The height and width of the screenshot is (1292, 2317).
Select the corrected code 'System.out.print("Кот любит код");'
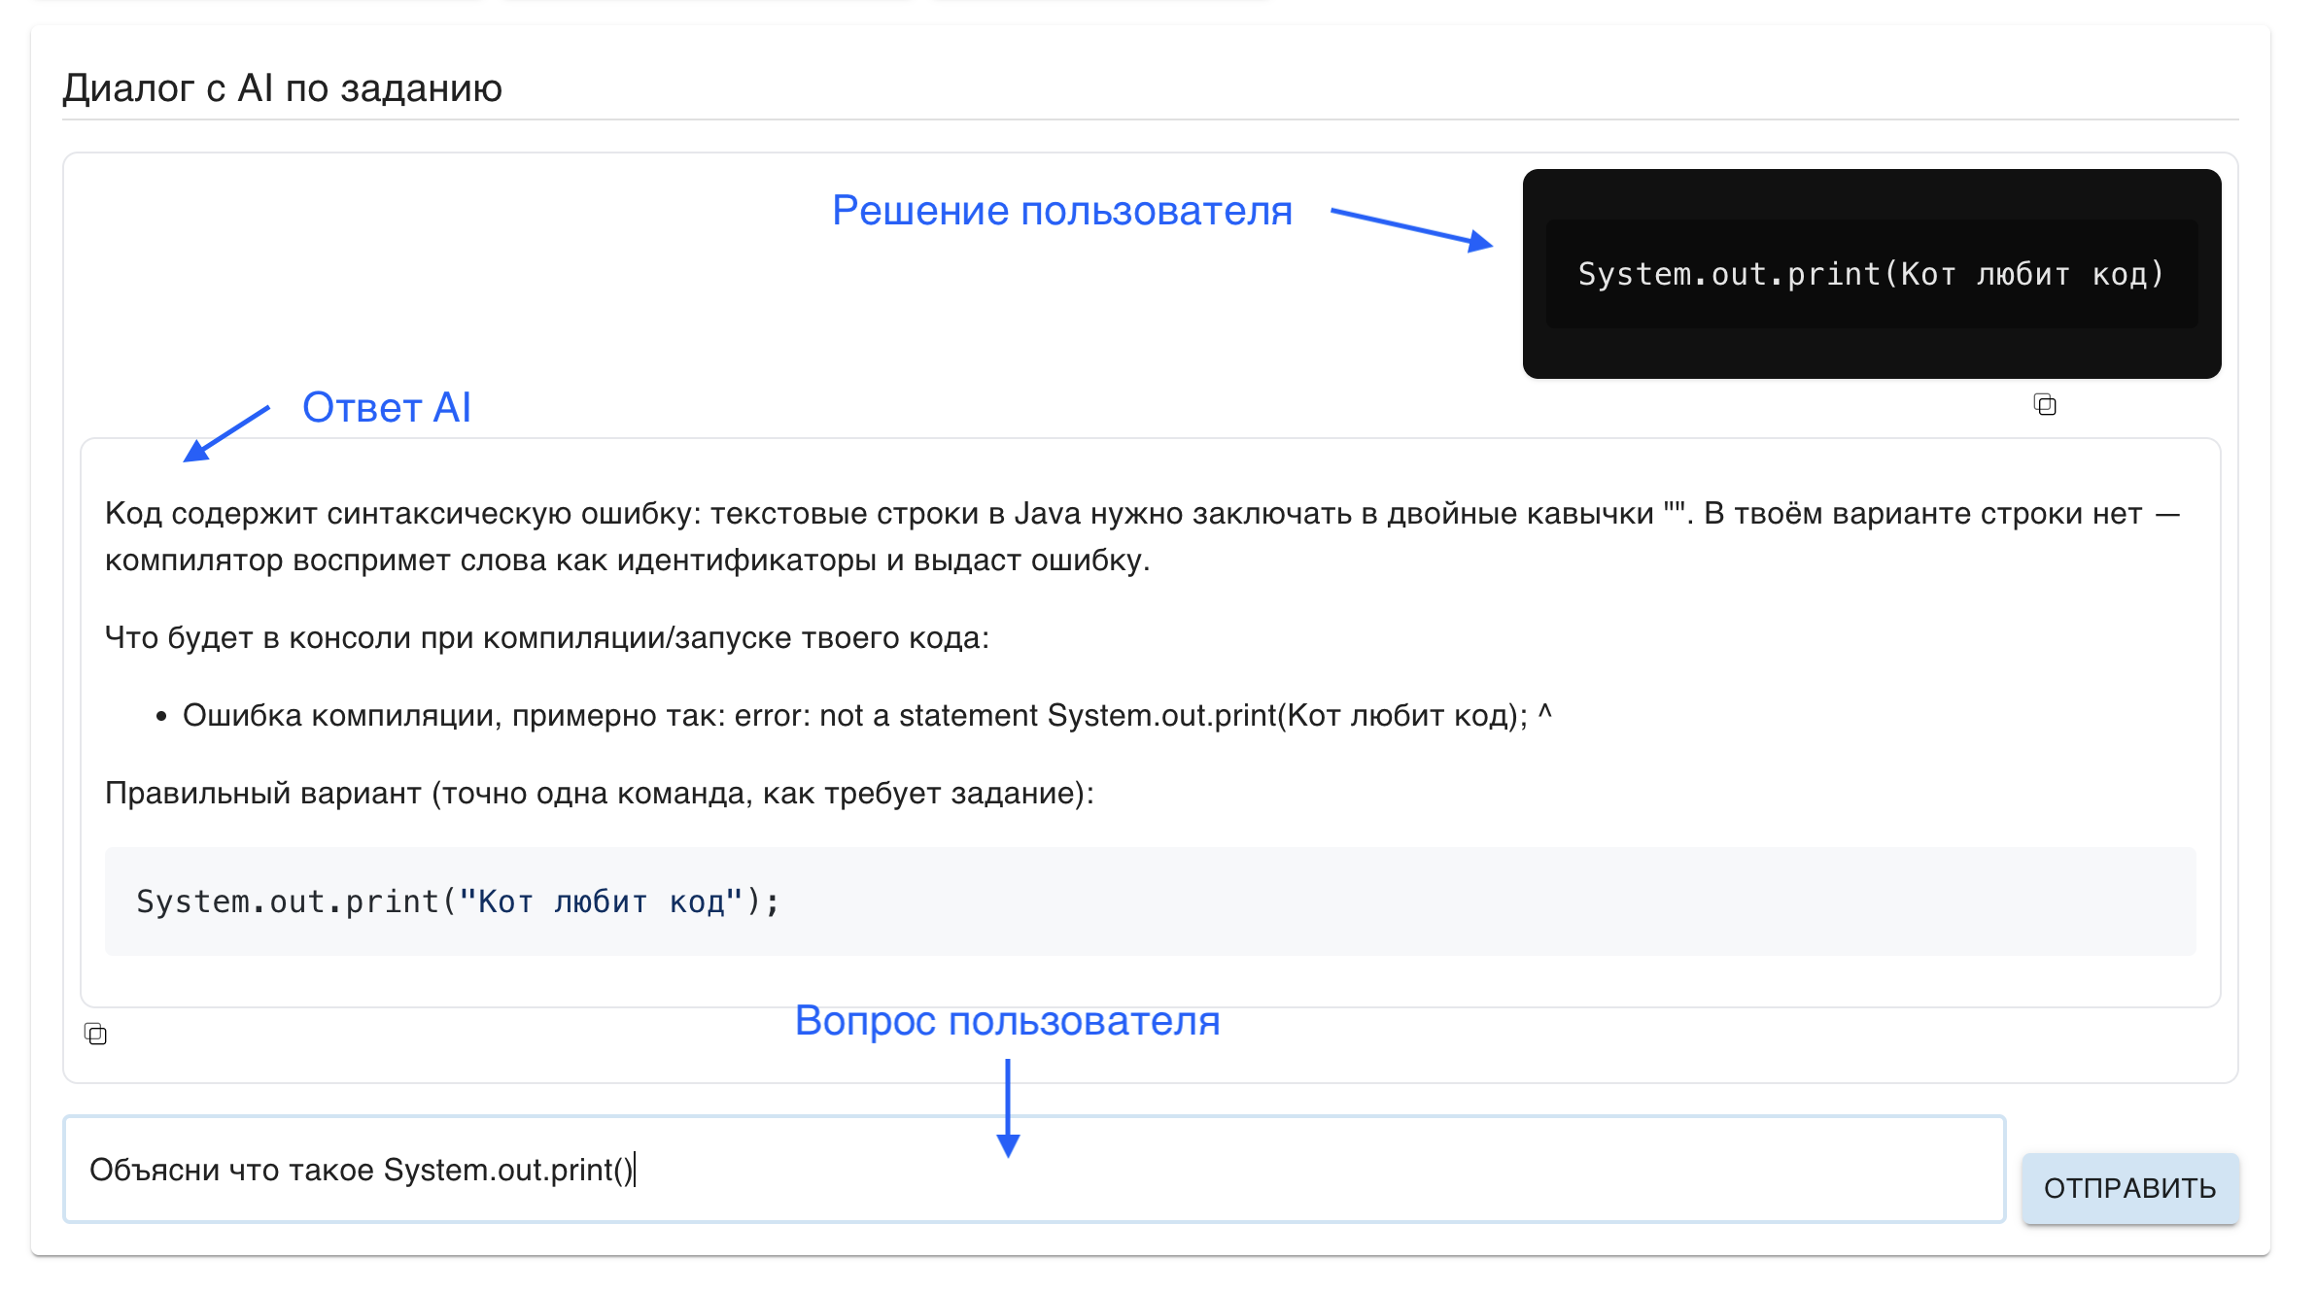(x=457, y=901)
